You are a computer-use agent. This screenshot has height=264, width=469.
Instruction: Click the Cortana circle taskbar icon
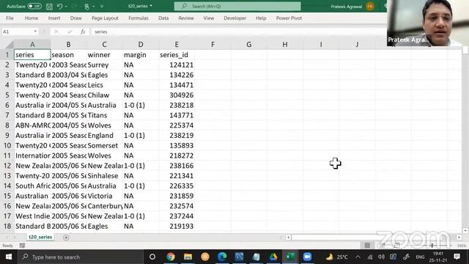pos(152,257)
